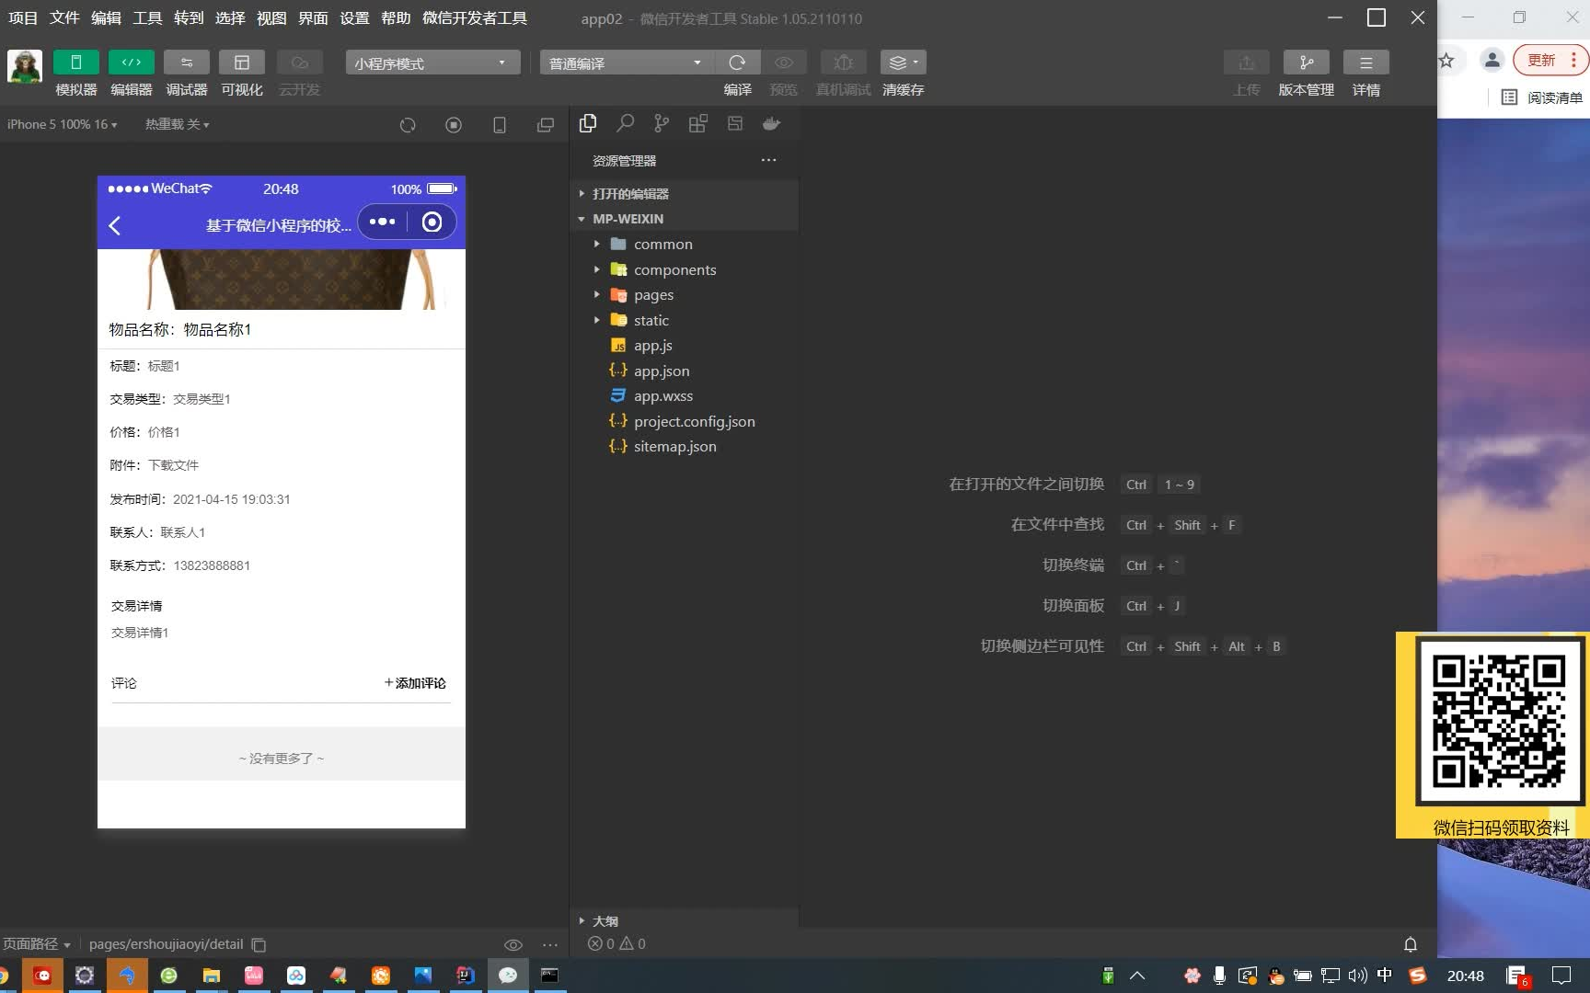
Task: Click the simulator stop button icon
Action: [453, 125]
